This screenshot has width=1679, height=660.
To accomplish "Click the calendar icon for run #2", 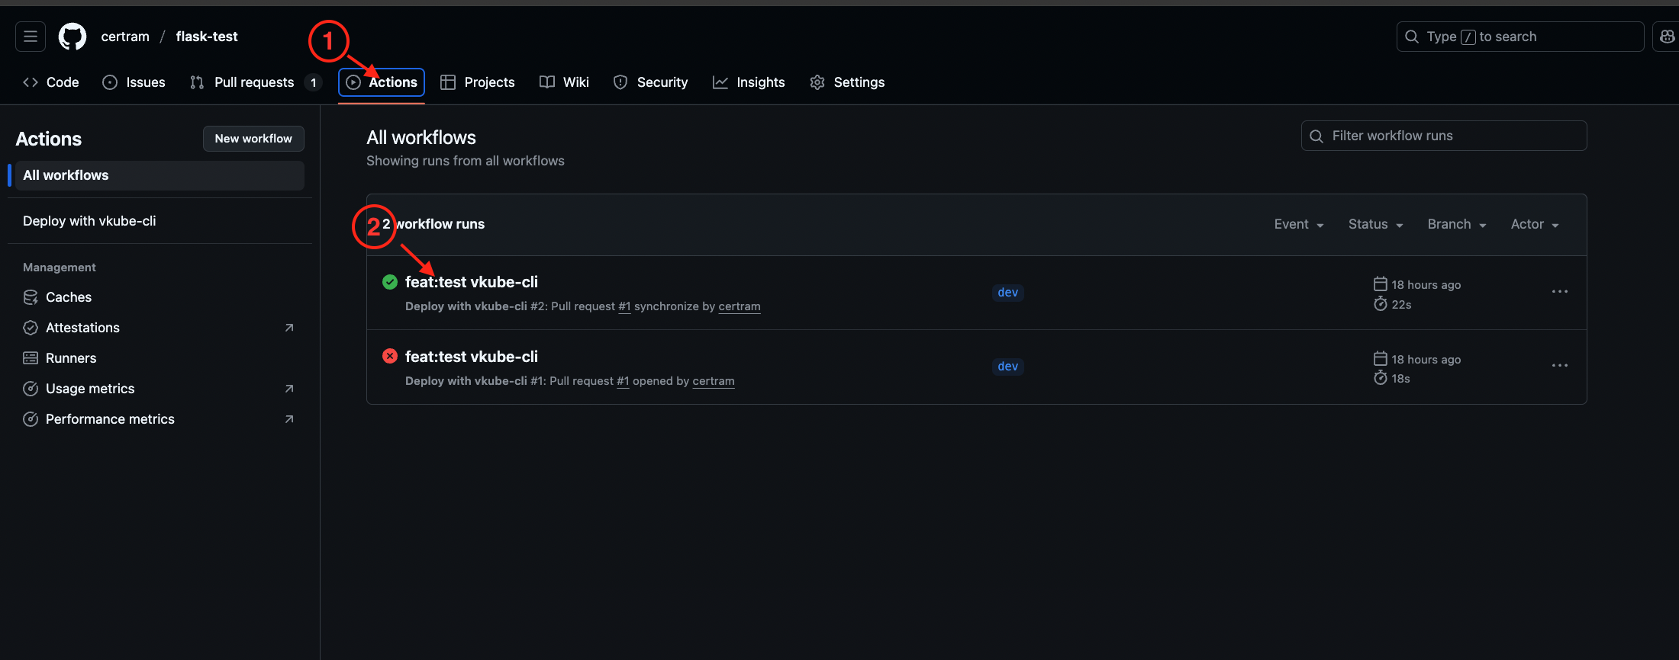I will (x=1381, y=284).
